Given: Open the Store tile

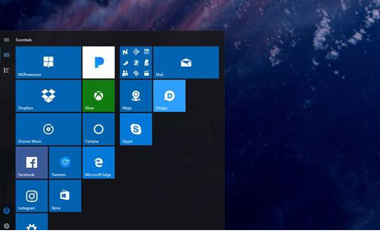Looking at the screenshot, I should (x=65, y=196).
